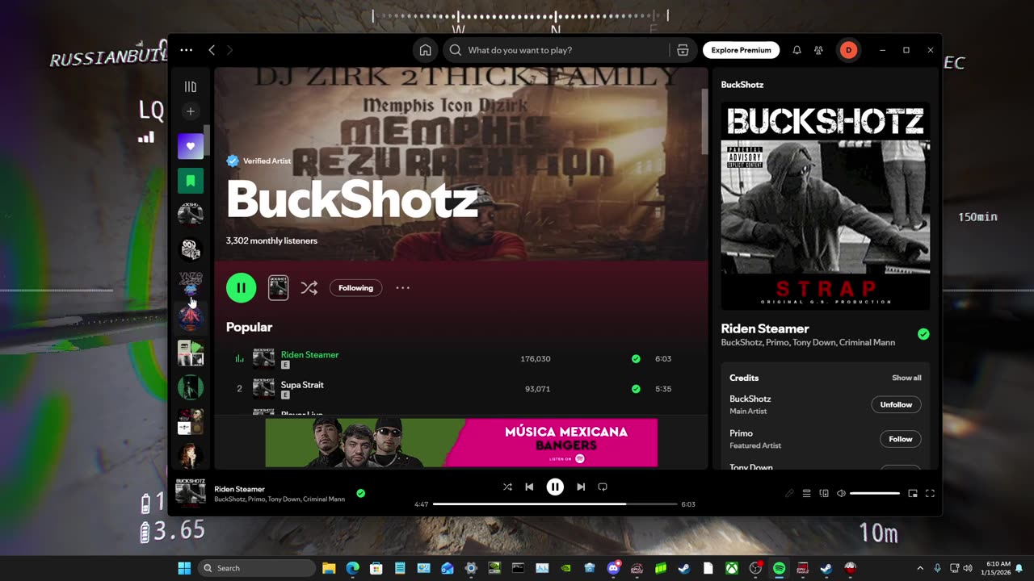
Task: Toggle shuffle on the artist page
Action: (309, 287)
